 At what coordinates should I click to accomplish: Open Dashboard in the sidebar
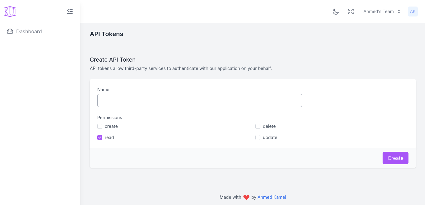[29, 31]
